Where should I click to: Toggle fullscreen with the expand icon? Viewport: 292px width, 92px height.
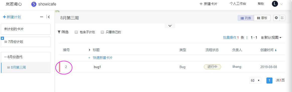pos(282,18)
